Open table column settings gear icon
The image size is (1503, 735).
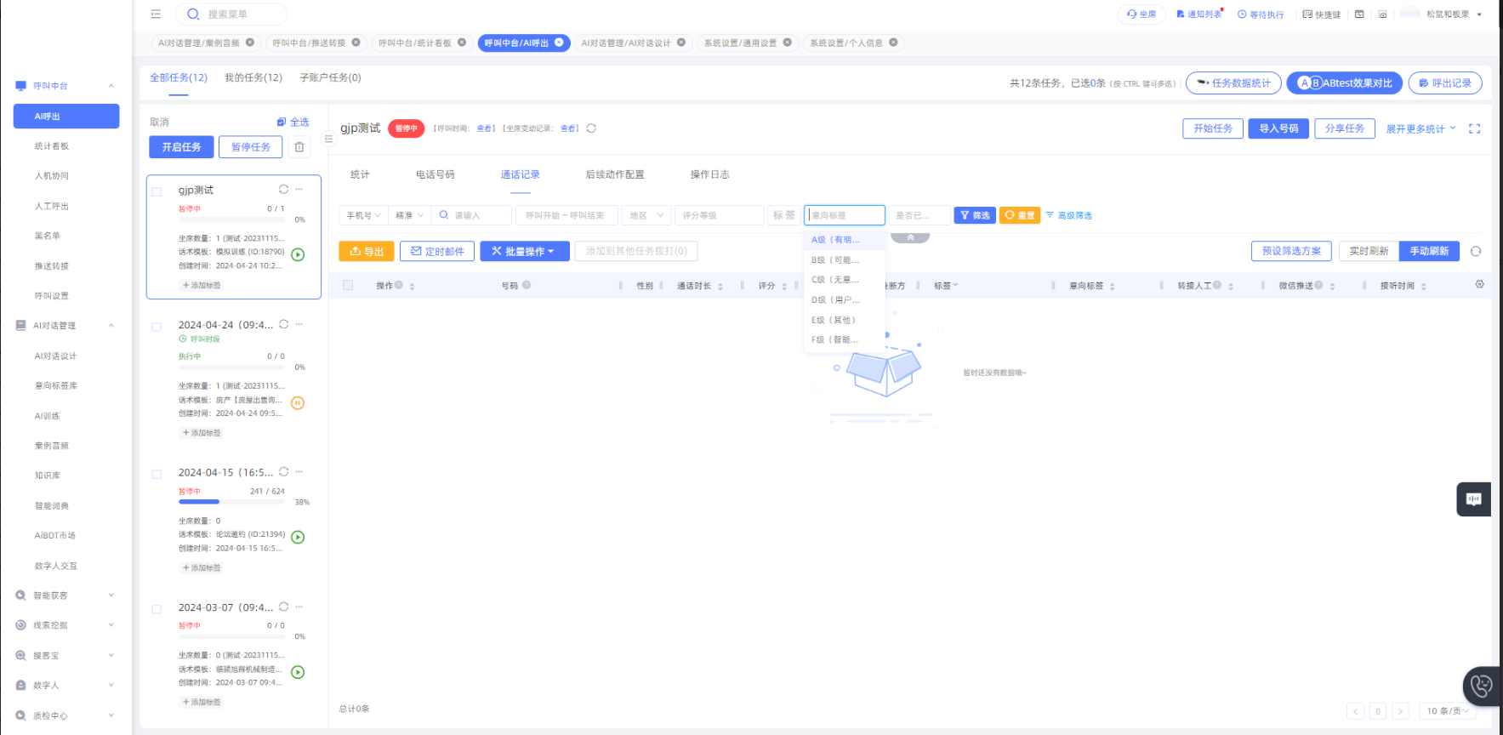tap(1479, 284)
